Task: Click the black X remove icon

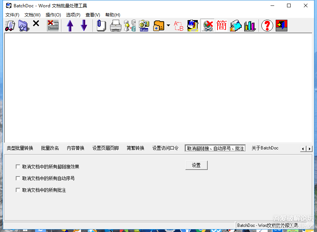Action: click(36, 24)
